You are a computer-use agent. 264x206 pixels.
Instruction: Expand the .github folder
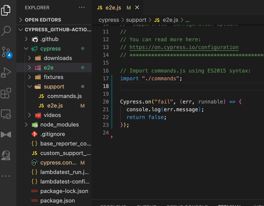[26, 39]
